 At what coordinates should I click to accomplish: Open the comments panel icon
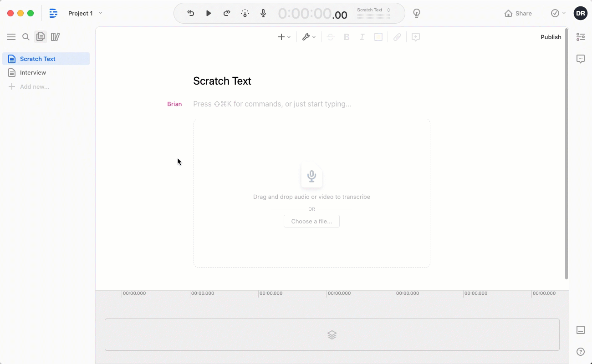pyautogui.click(x=581, y=59)
